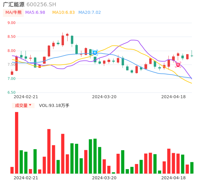Select the MA/牛熊 indicator tab

click(x=14, y=13)
